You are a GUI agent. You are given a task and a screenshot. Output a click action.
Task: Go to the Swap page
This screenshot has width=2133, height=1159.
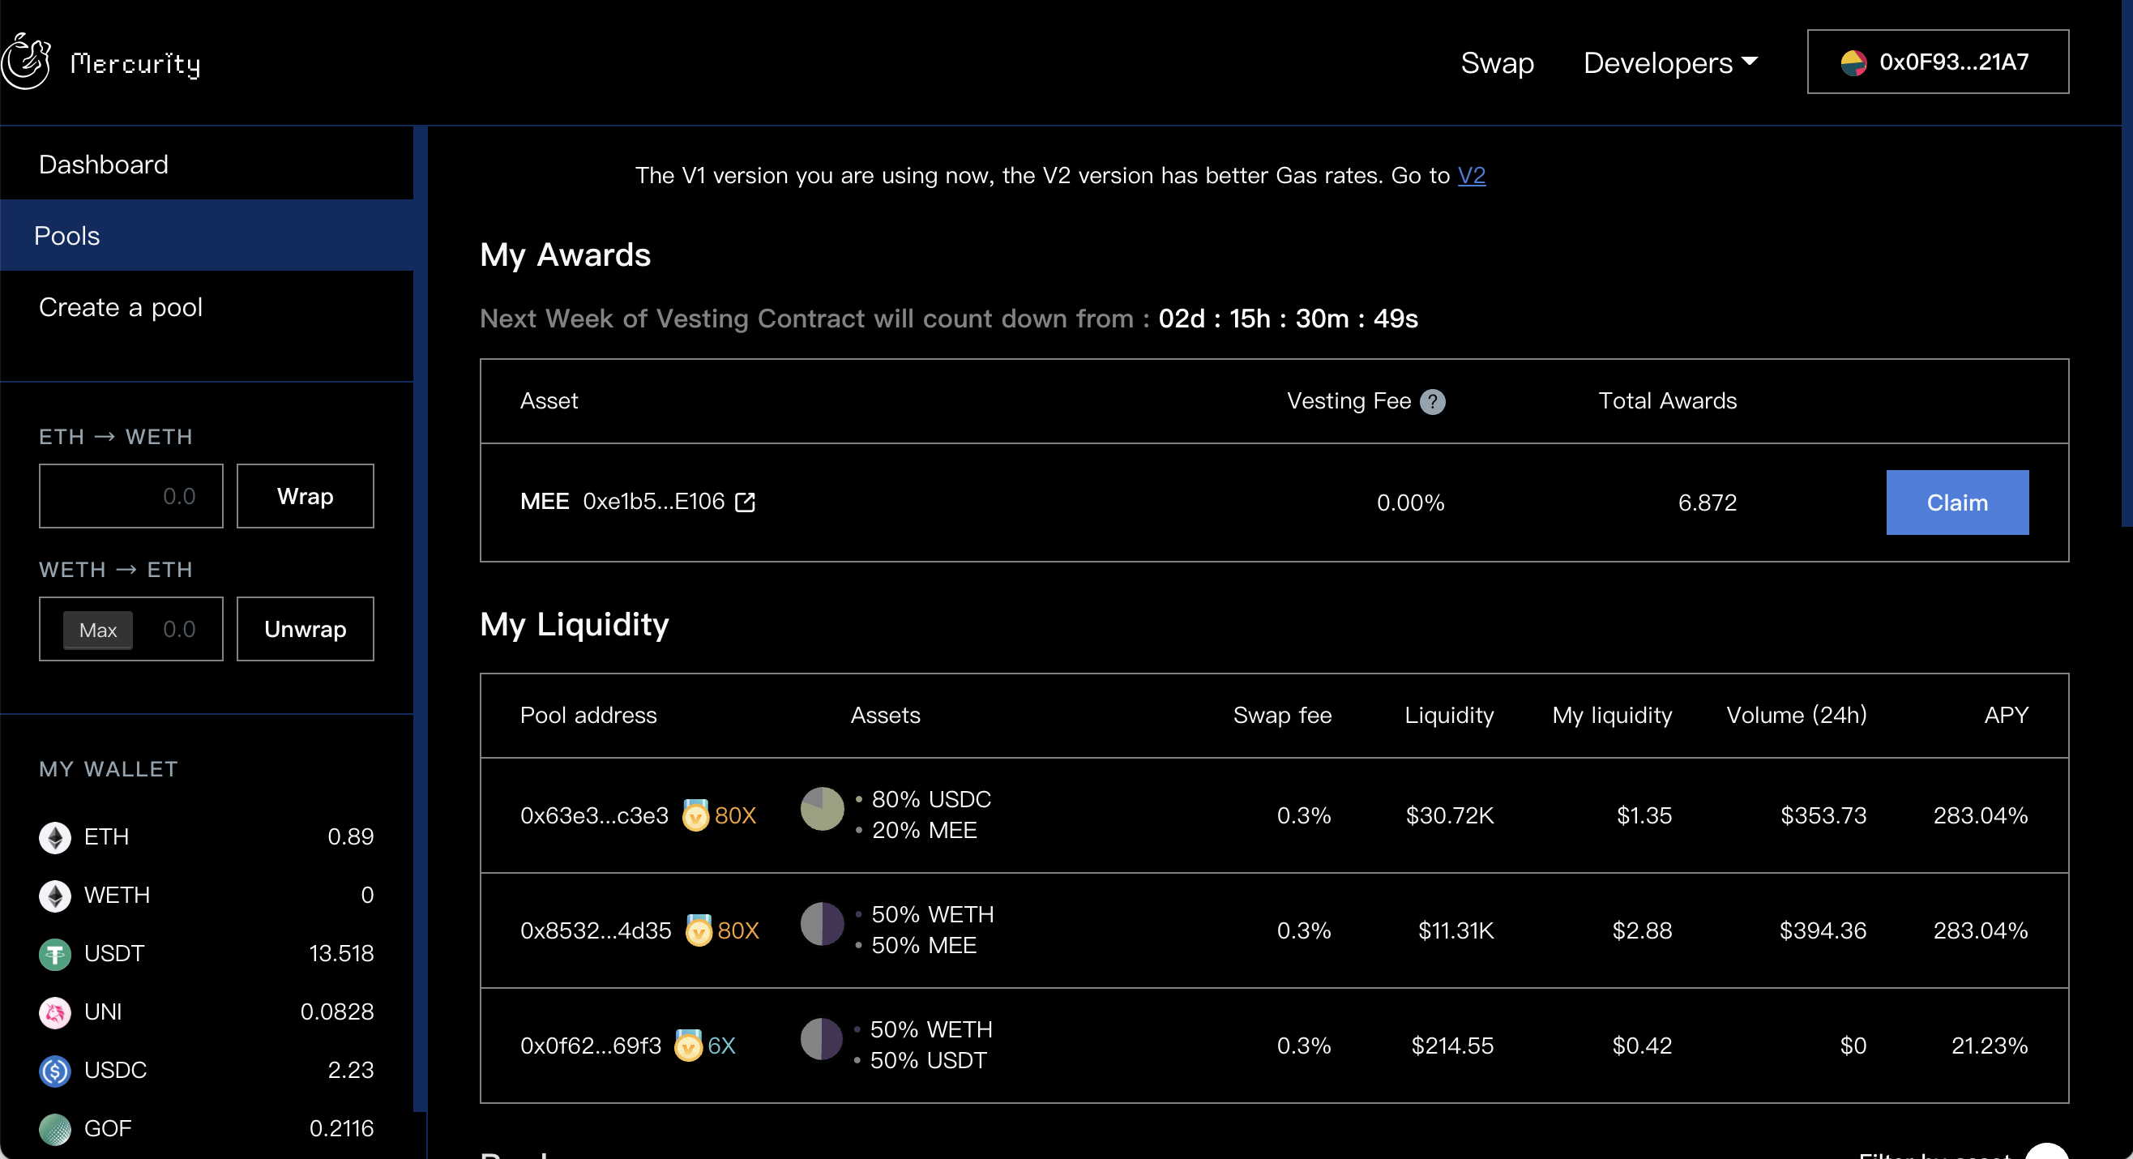[1496, 63]
